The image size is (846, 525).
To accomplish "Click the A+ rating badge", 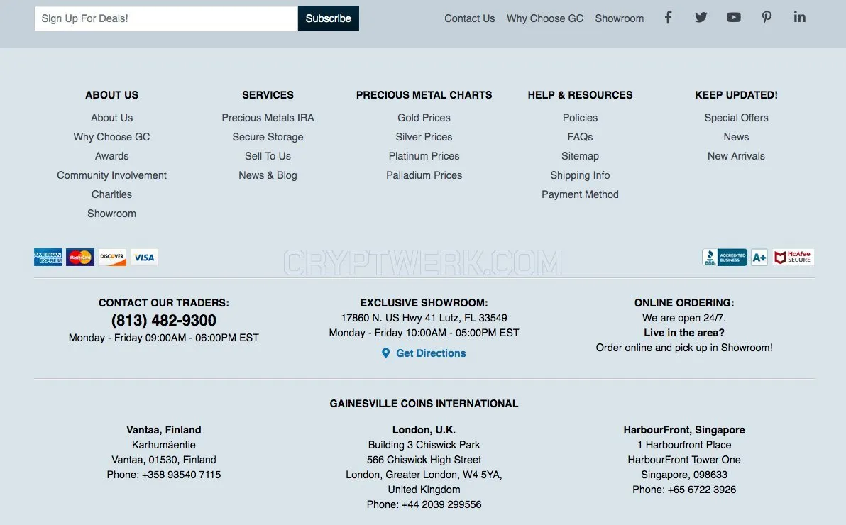I will click(x=759, y=258).
